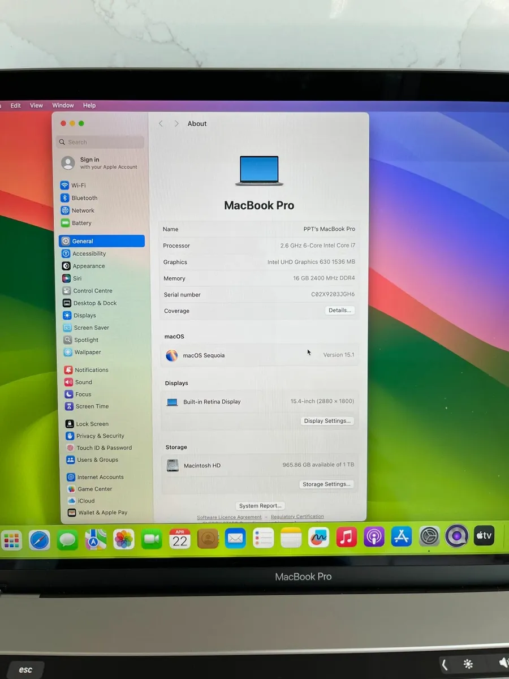Viewport: 509px width, 679px height.
Task: Click the MacBook Pro image
Action: [x=259, y=171]
